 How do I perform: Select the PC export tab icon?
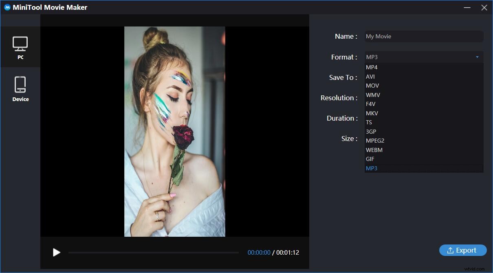[x=20, y=44]
